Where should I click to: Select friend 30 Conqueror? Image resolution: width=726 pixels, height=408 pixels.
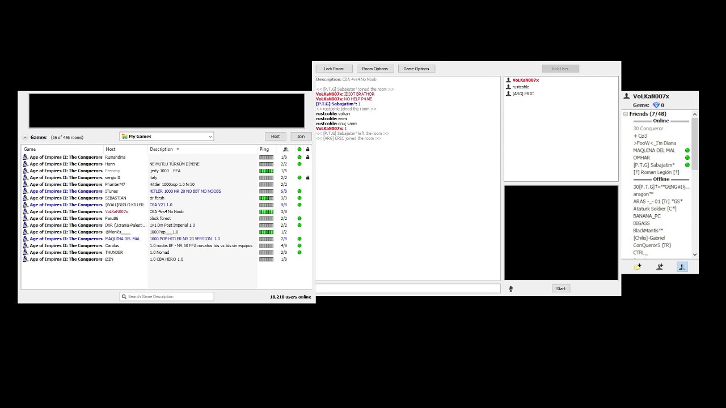tap(648, 129)
